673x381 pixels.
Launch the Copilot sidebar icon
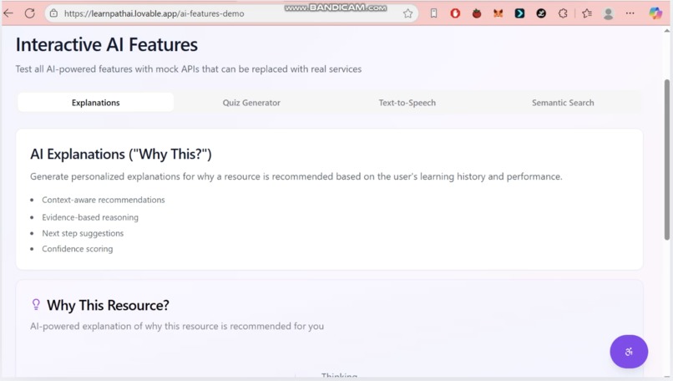[x=655, y=13]
